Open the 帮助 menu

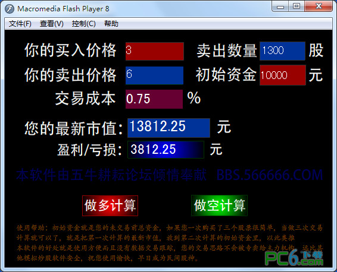pos(111,24)
